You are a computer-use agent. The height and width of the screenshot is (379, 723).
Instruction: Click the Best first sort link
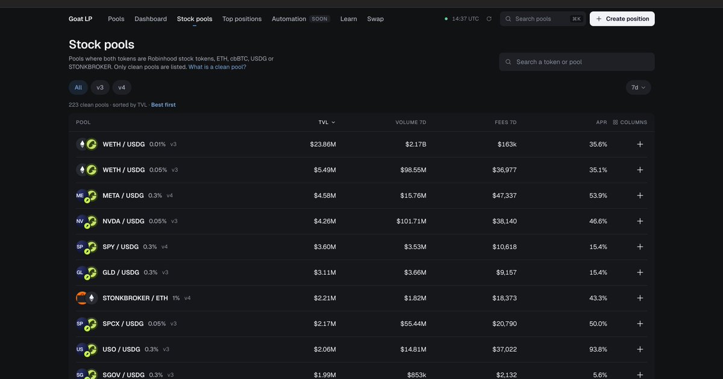pos(163,105)
